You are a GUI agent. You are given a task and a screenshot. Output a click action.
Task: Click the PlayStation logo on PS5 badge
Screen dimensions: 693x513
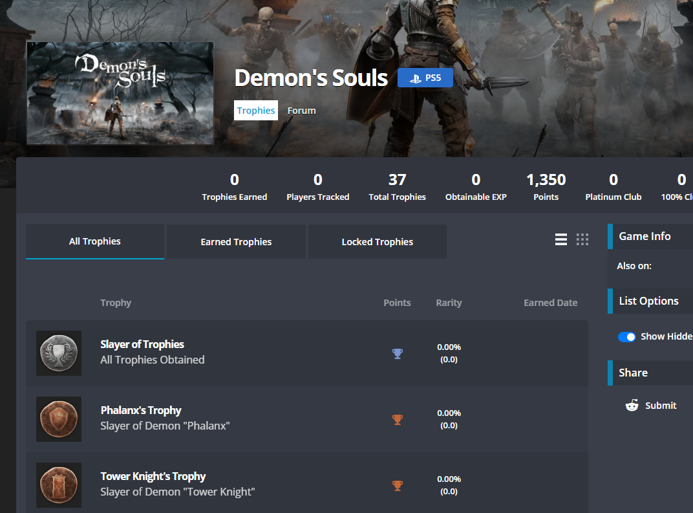416,78
